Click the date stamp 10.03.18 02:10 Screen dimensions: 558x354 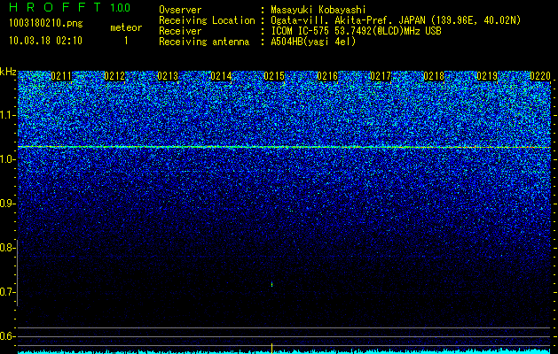coord(45,41)
